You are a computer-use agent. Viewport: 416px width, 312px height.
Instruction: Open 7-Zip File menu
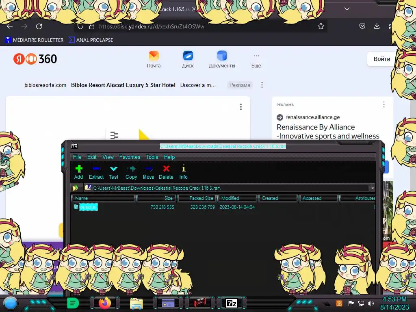77,157
